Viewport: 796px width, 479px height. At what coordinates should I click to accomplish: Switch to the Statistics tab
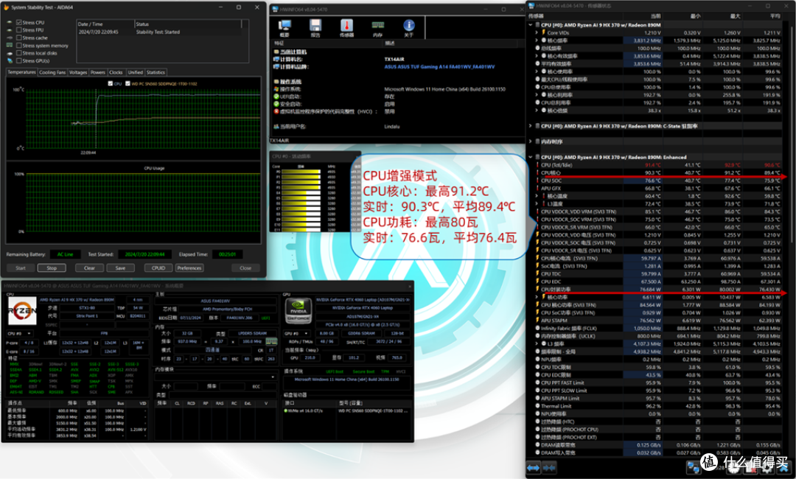pos(156,72)
